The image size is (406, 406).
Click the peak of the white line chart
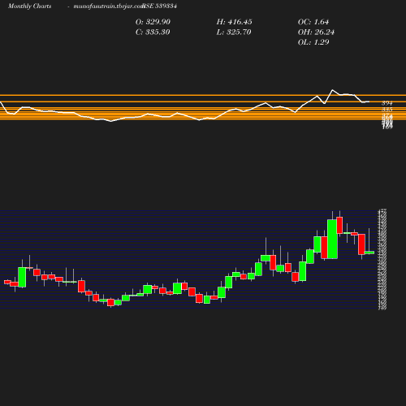332,90
